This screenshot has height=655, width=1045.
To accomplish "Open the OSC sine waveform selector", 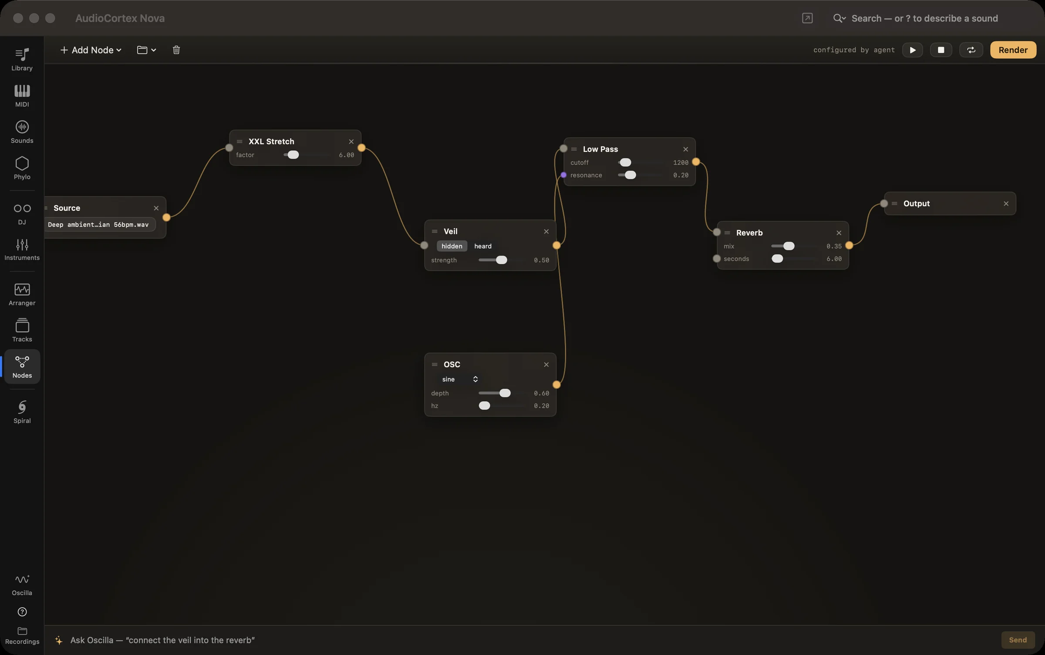I will [459, 379].
